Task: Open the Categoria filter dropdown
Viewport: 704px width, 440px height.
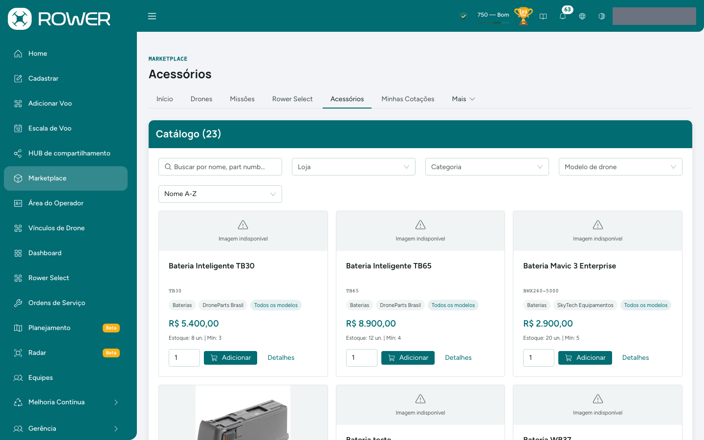Action: [487, 167]
